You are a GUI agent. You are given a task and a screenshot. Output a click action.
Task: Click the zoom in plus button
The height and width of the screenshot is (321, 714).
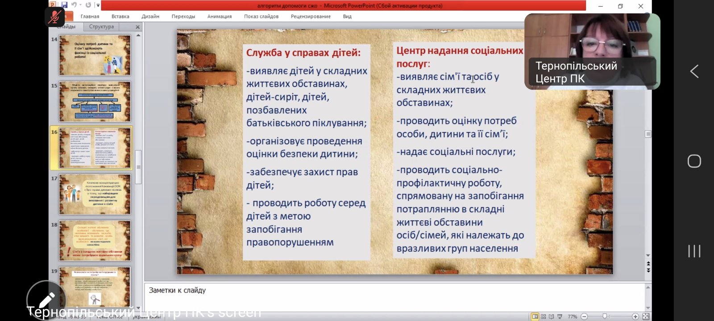tap(635, 317)
